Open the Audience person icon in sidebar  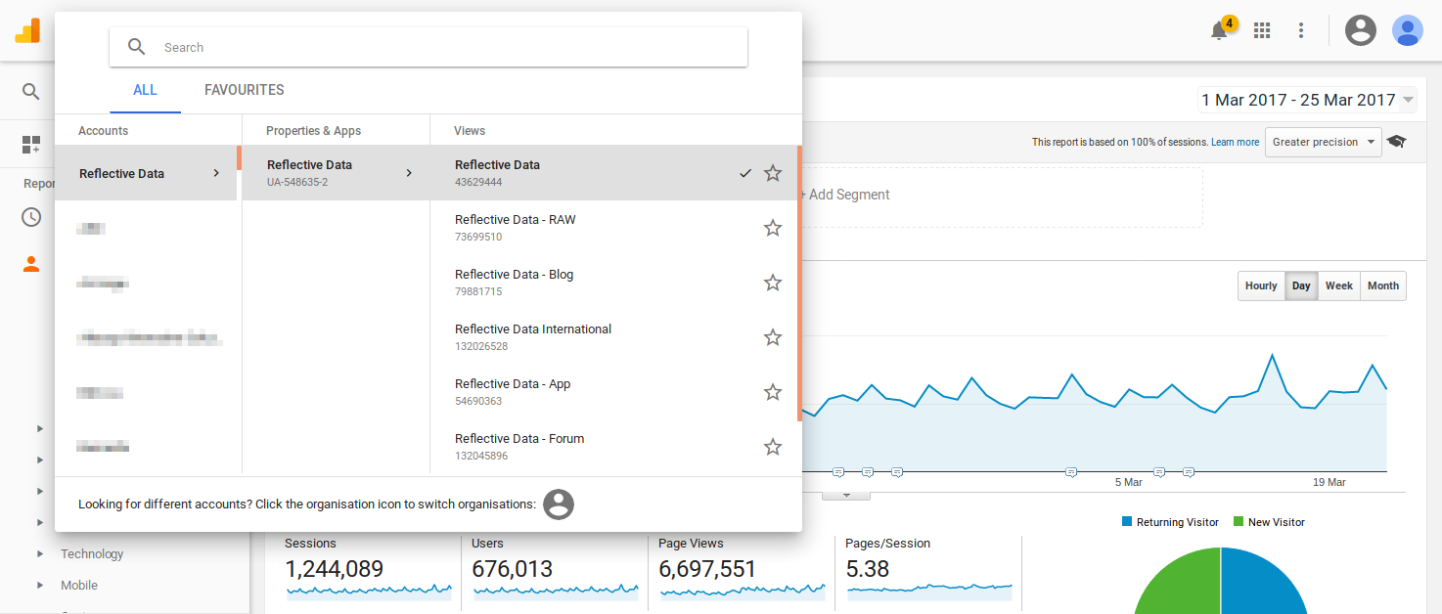tap(31, 264)
